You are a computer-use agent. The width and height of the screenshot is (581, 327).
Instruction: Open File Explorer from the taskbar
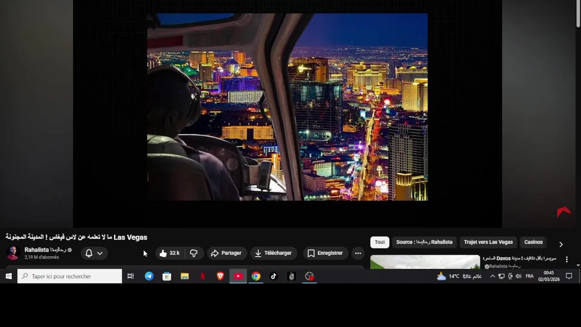185,276
